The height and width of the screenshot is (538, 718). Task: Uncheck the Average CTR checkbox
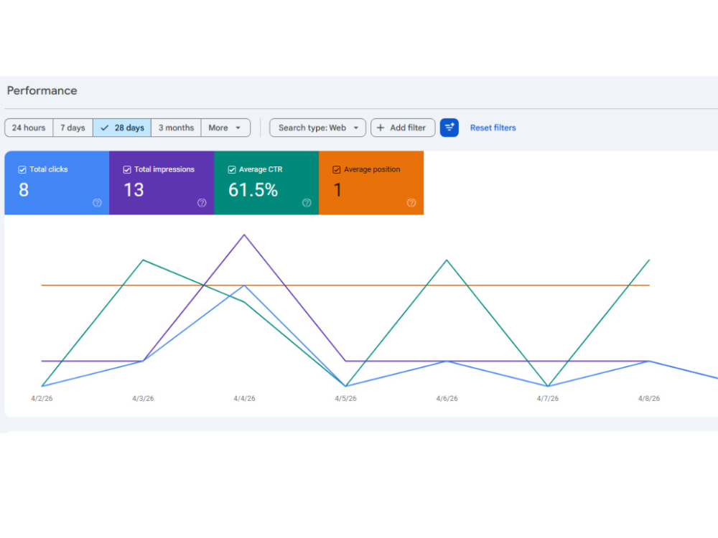(232, 170)
